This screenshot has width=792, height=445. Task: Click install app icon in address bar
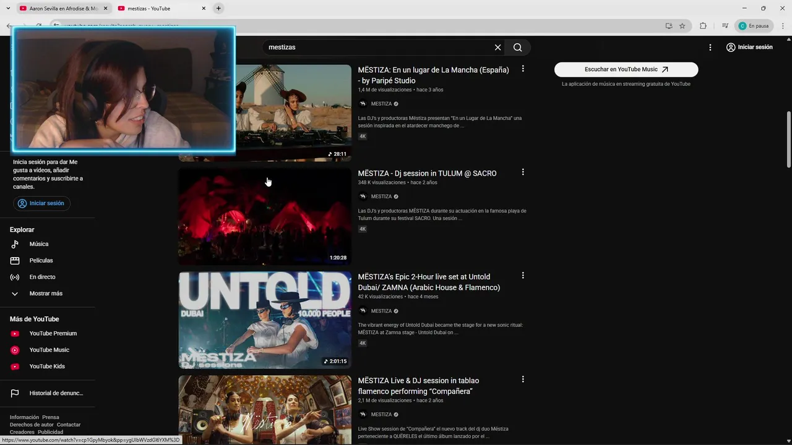[669, 26]
